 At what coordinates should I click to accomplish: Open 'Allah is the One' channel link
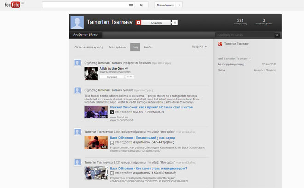coord(112,68)
